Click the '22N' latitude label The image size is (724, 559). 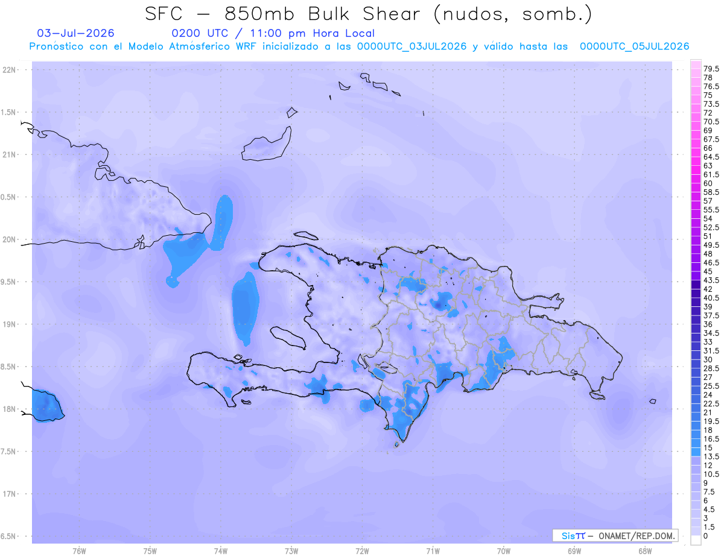10,69
